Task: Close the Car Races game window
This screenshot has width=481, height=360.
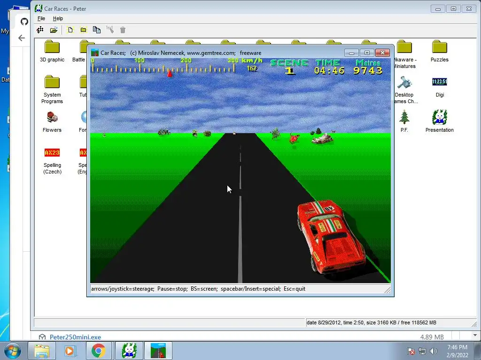Action: click(382, 52)
